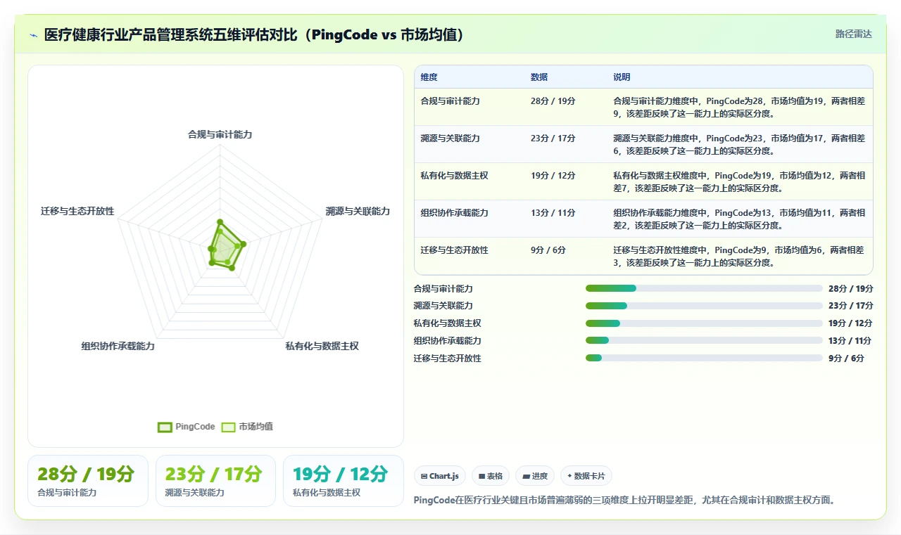This screenshot has height=535, width=901.
Task: Open the 19分 / 12分 私有化与数据主权 data card
Action: tap(344, 481)
